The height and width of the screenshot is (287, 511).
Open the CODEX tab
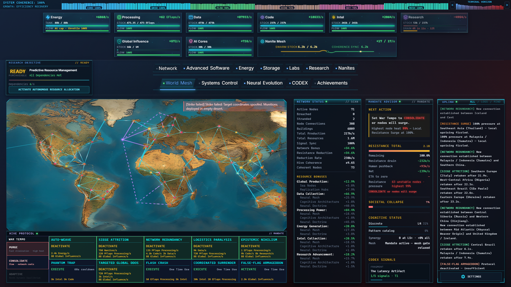(299, 83)
